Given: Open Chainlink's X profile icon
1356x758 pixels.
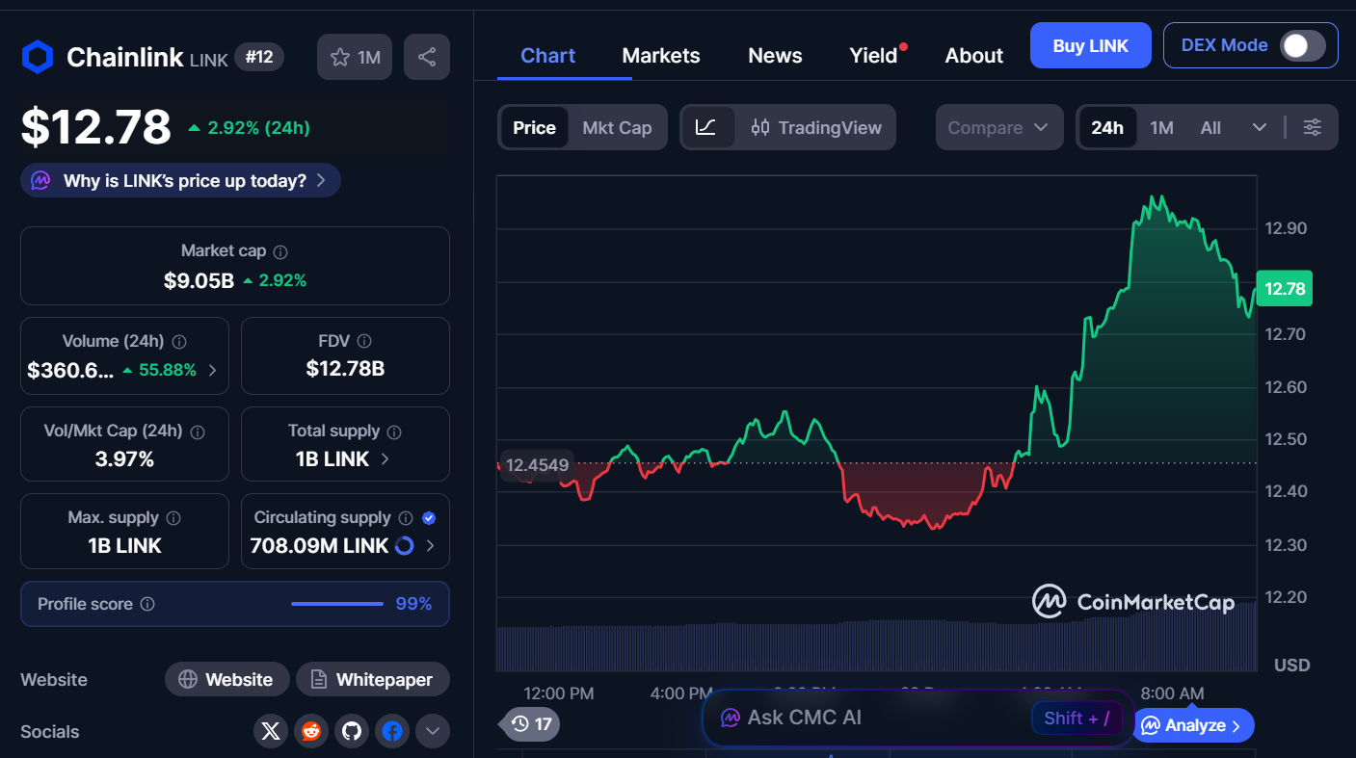Looking at the screenshot, I should [270, 731].
